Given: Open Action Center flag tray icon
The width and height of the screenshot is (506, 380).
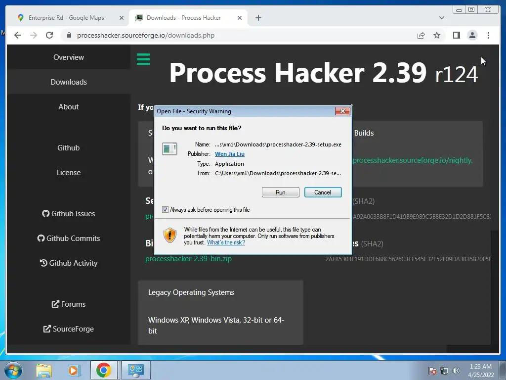Looking at the screenshot, I should 432,371.
